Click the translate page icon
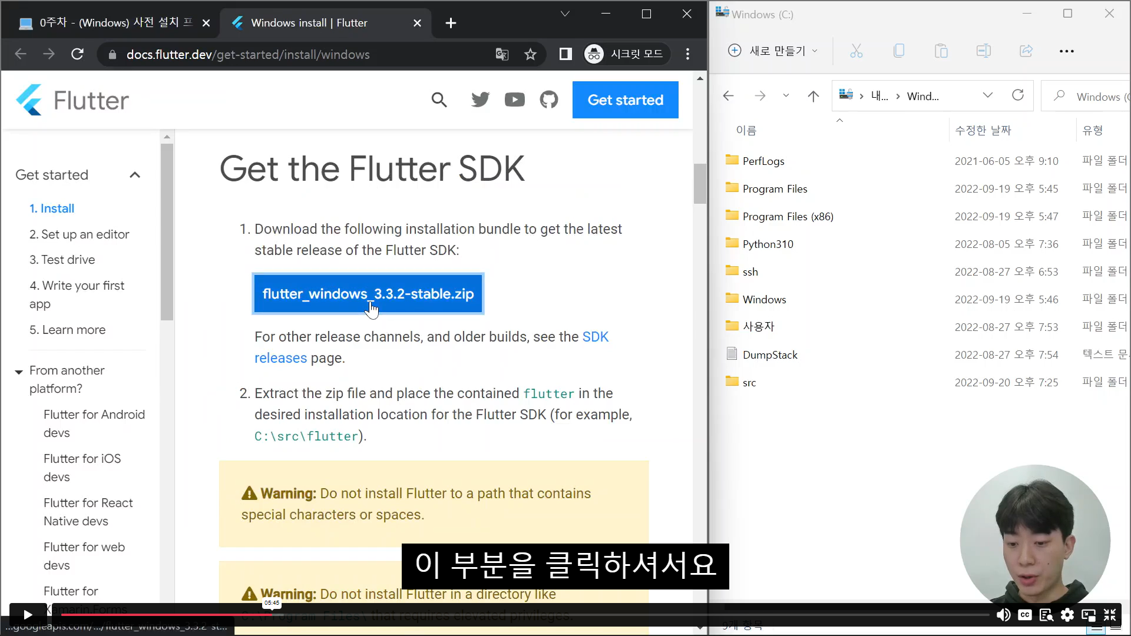The width and height of the screenshot is (1131, 636). (502, 54)
